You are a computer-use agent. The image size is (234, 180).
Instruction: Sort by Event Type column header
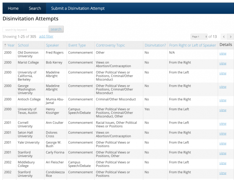(x=77, y=45)
